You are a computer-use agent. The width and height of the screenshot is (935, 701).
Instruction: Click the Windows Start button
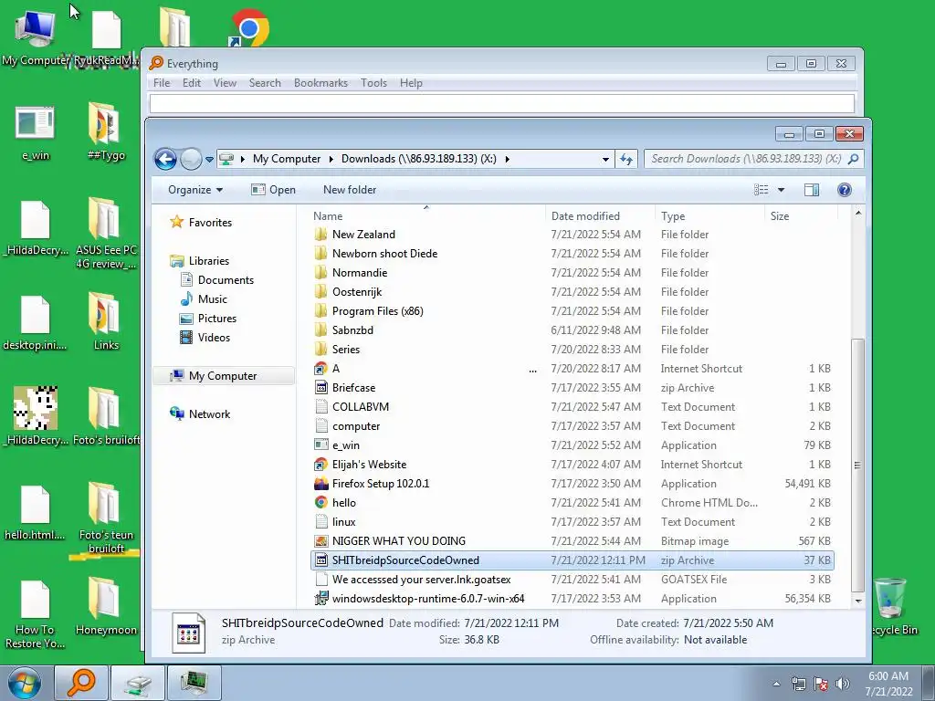point(25,683)
